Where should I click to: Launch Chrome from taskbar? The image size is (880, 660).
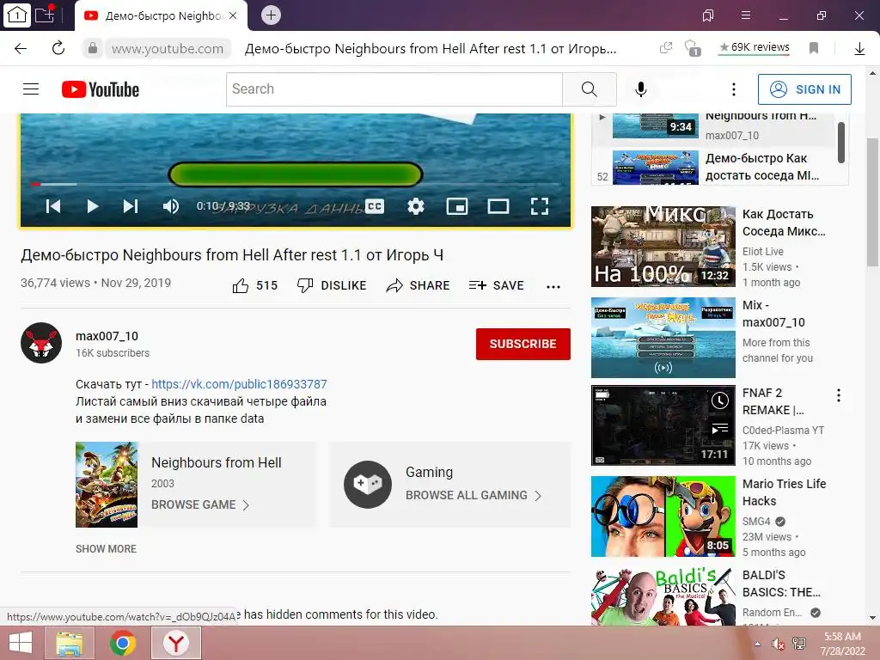(x=122, y=643)
